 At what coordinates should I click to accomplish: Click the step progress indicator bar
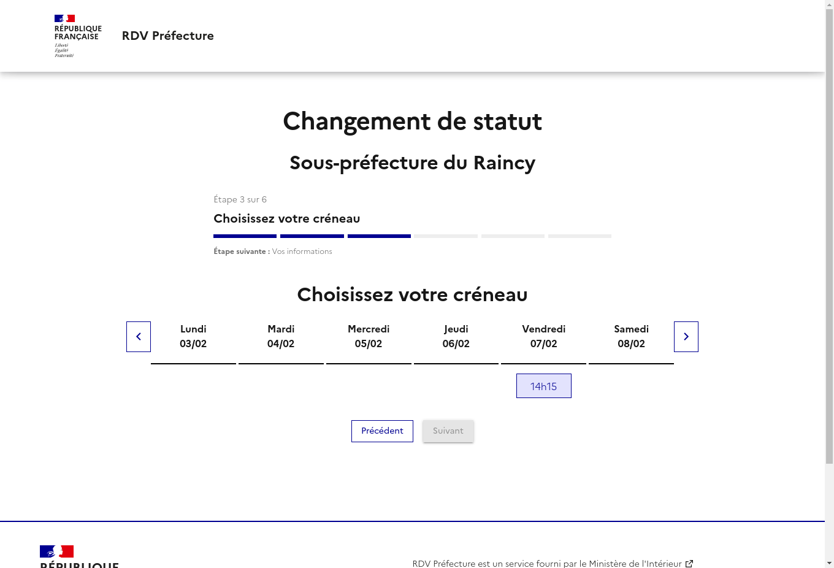point(412,236)
